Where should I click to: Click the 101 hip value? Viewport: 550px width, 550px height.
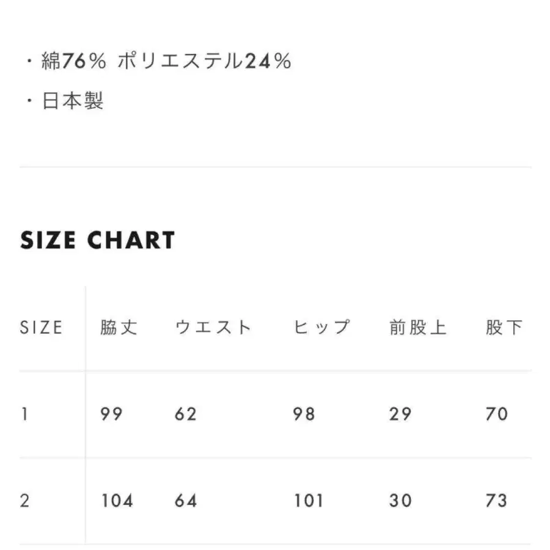309,501
